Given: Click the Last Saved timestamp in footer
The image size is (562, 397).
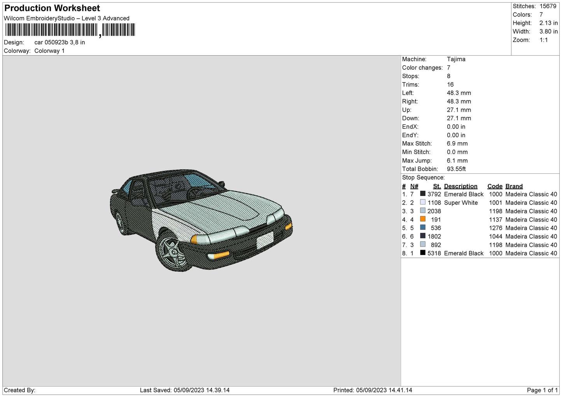Looking at the screenshot, I should 185,390.
